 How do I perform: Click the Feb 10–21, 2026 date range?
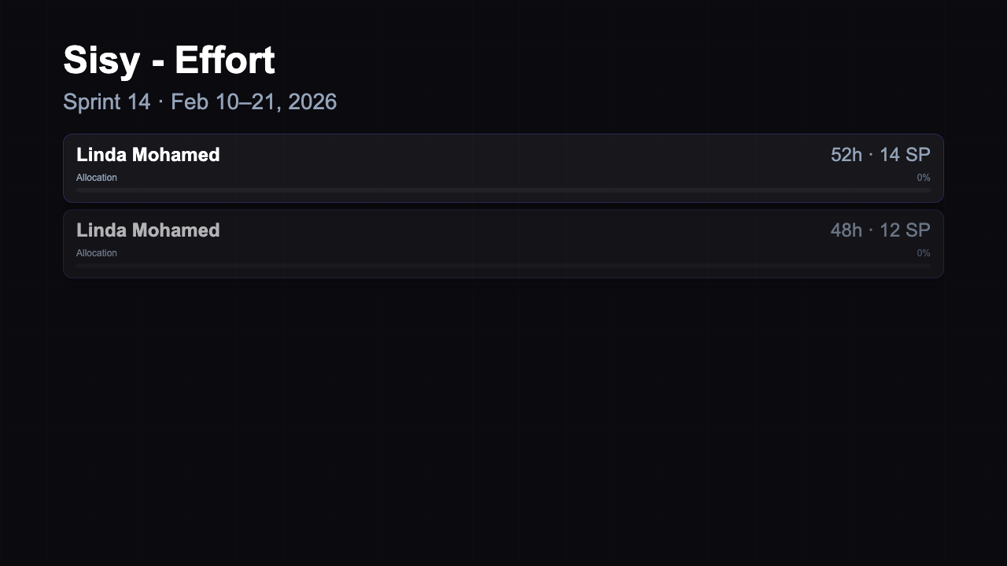point(254,102)
